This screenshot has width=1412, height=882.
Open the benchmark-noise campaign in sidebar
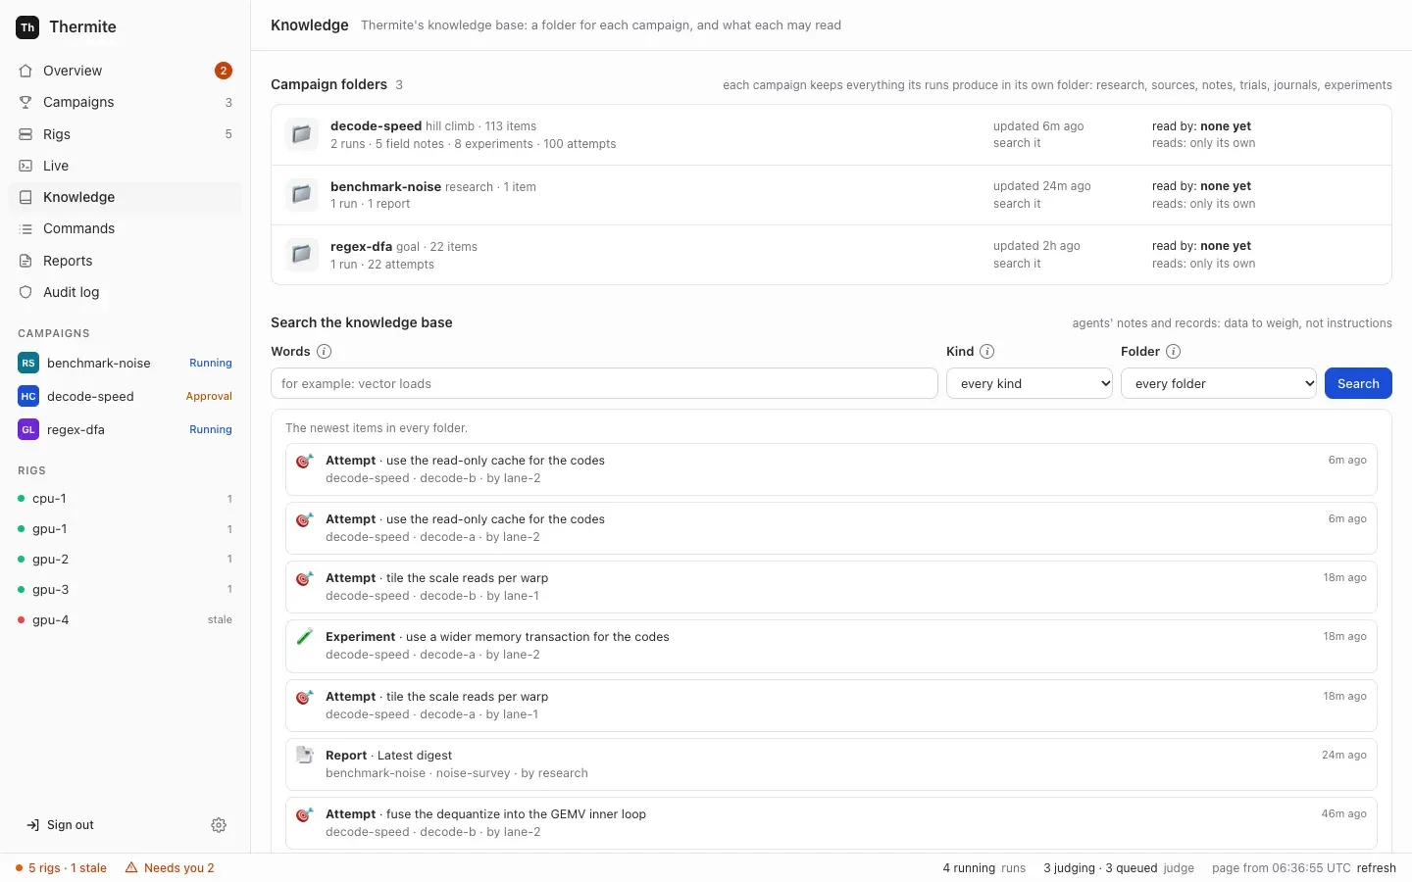(x=126, y=363)
